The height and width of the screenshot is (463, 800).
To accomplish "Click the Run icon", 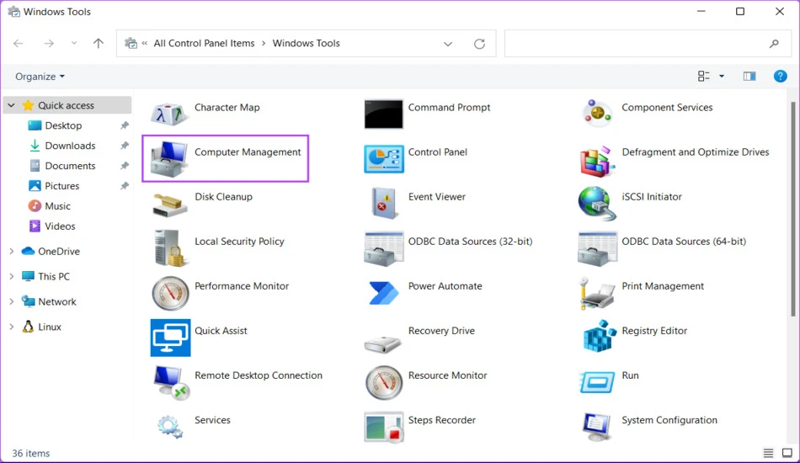I will 596,382.
